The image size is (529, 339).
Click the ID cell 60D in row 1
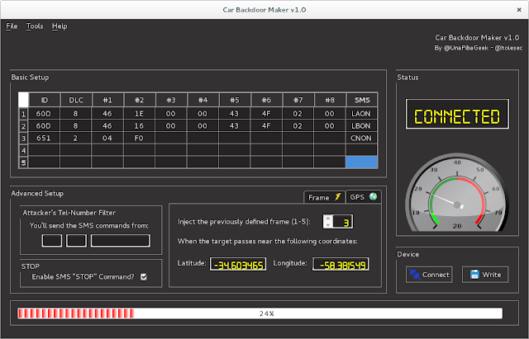[44, 114]
